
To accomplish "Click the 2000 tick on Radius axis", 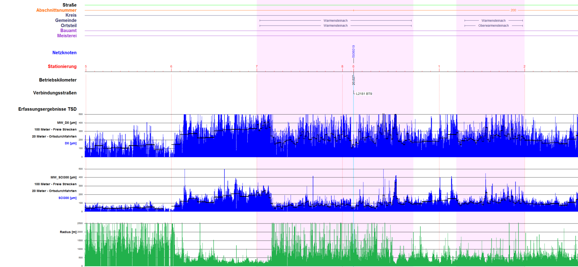I will pyautogui.click(x=80, y=232).
